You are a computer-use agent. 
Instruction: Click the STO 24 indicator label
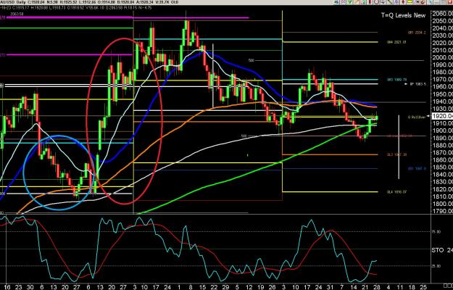pos(442,250)
